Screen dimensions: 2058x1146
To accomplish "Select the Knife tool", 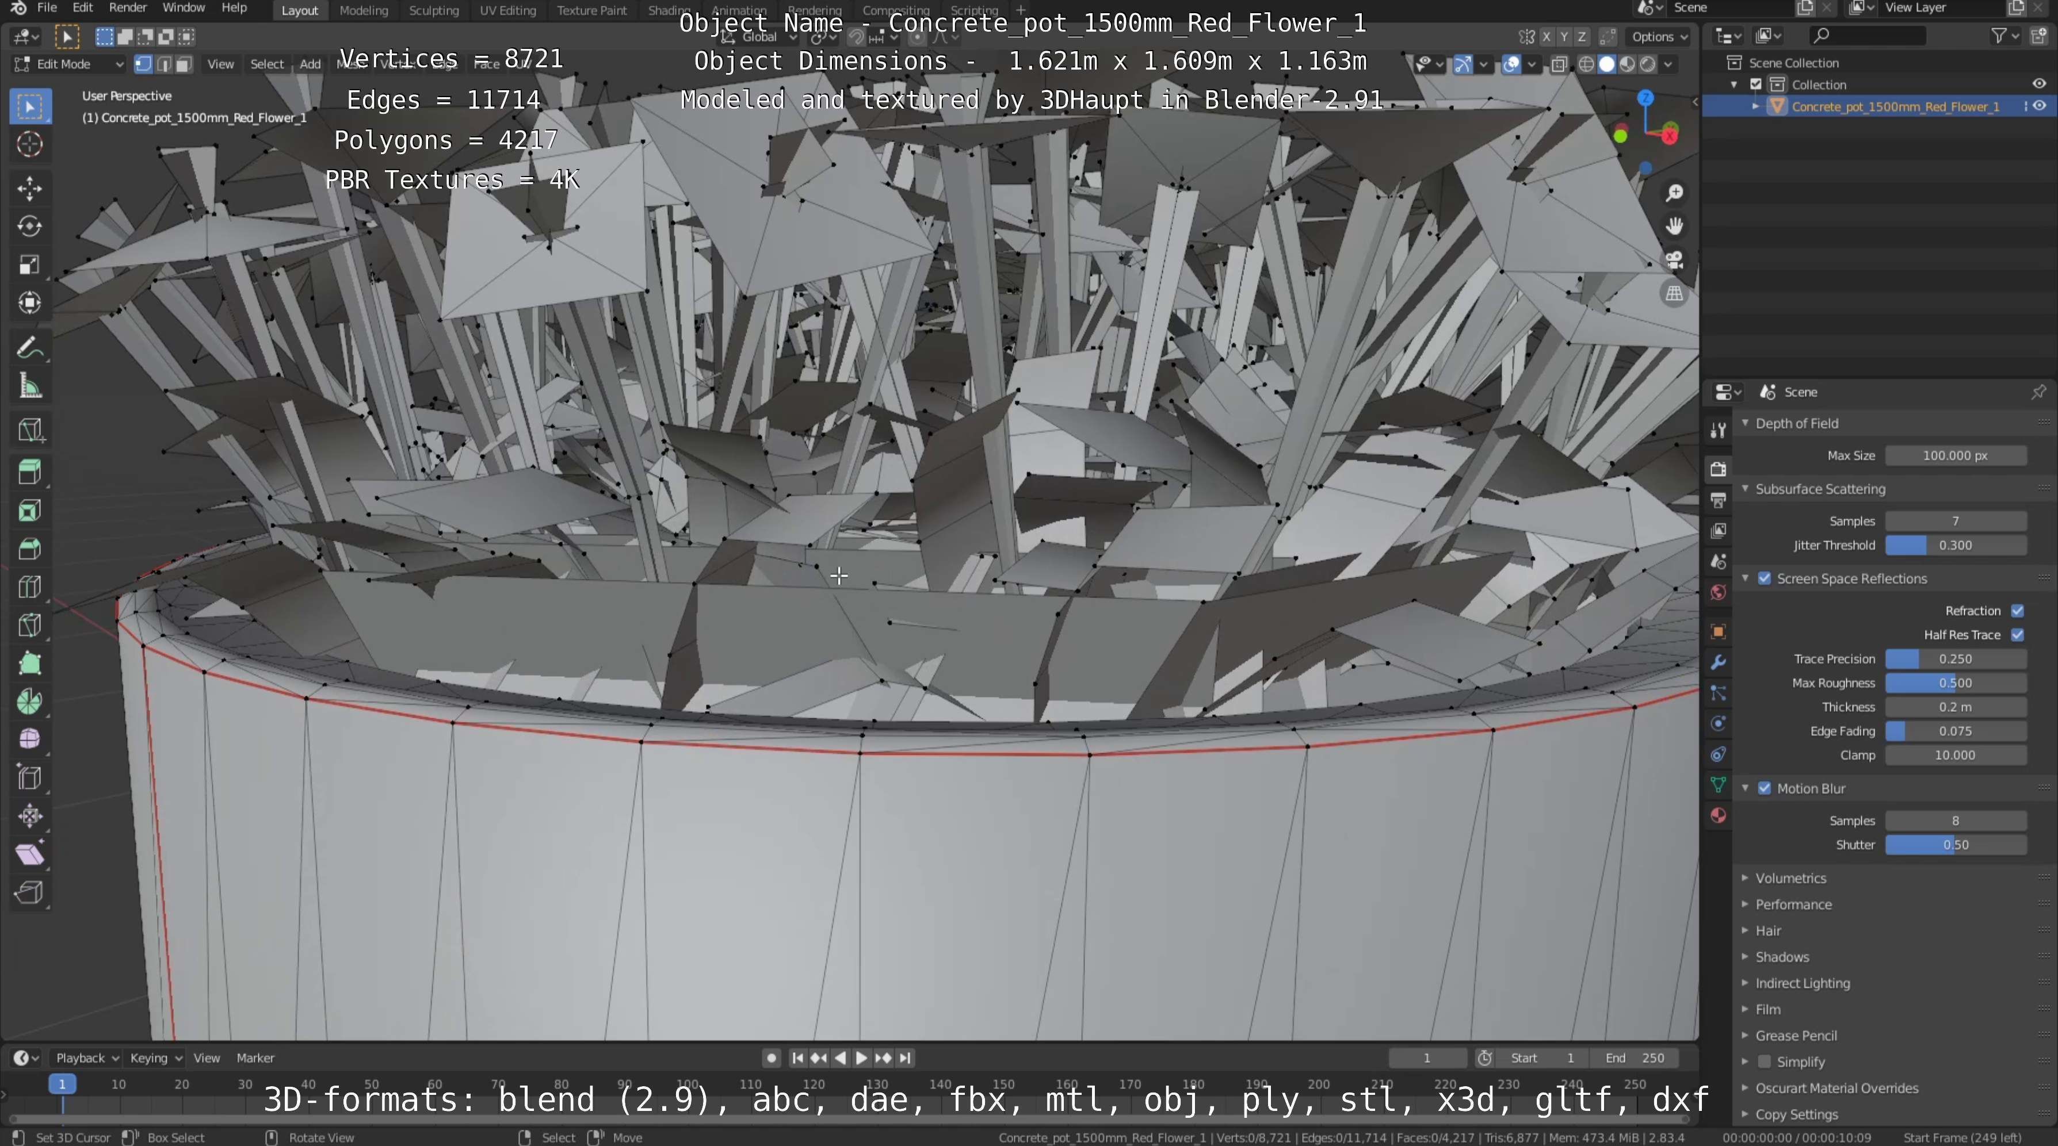I will pyautogui.click(x=30, y=625).
